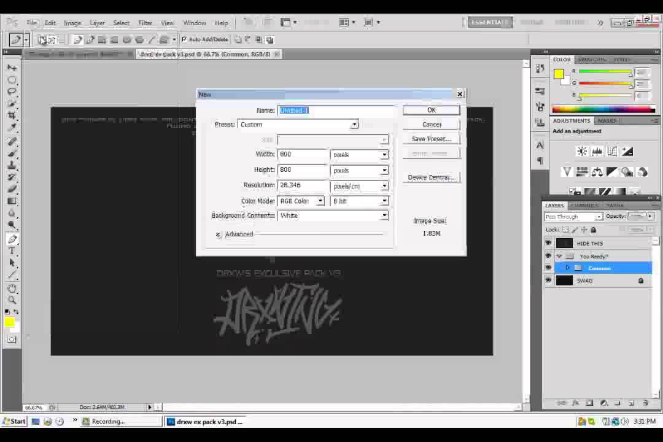Viewport: 663px width, 442px height.
Task: Select the Horizontal Type tool
Action: [12, 251]
